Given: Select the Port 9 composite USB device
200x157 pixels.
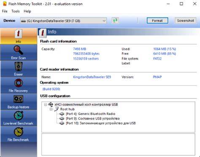Looking at the screenshot, I should pyautogui.click(x=92, y=119).
